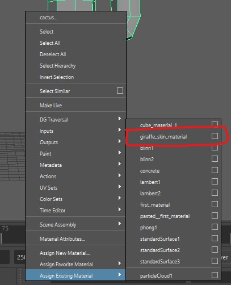Open option box for blinn2
This screenshot has width=231, height=285.
(x=215, y=158)
